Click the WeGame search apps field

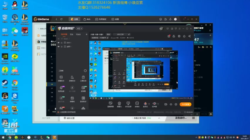(42, 29)
